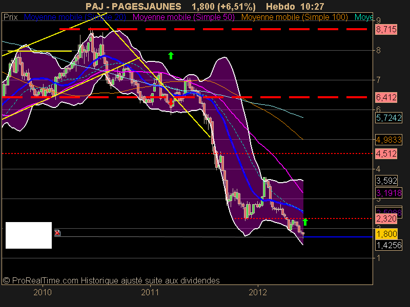Click the '1' tick on the price axis
Screen dimensions: 410x307
(378, 258)
